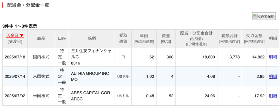
Task: Click the red sort arrow beside 入金日
Action: (x=21, y=36)
